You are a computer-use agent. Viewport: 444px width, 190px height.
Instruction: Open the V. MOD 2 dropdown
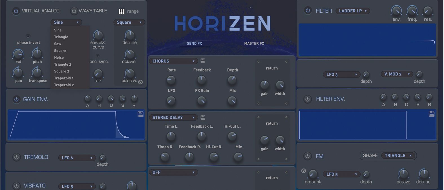(397, 74)
